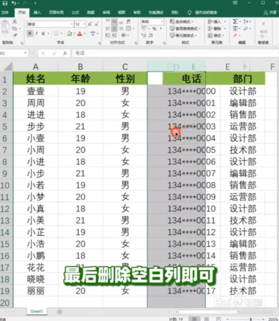
Task: Toggle Underline formatting
Action: tap(43, 33)
